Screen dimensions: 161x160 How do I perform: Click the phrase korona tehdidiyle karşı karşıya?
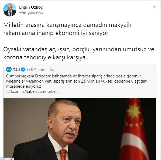pos(46,57)
